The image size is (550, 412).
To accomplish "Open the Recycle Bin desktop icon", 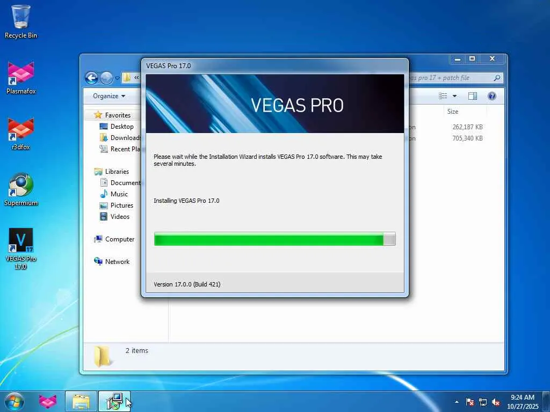I will pos(21,21).
